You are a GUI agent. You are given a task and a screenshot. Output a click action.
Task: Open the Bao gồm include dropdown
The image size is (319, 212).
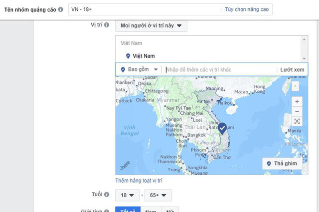139,70
